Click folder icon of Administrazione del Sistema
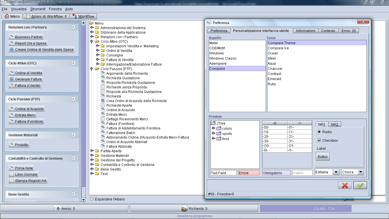Screen dimensions: 389x219 pyautogui.click(x=97, y=28)
